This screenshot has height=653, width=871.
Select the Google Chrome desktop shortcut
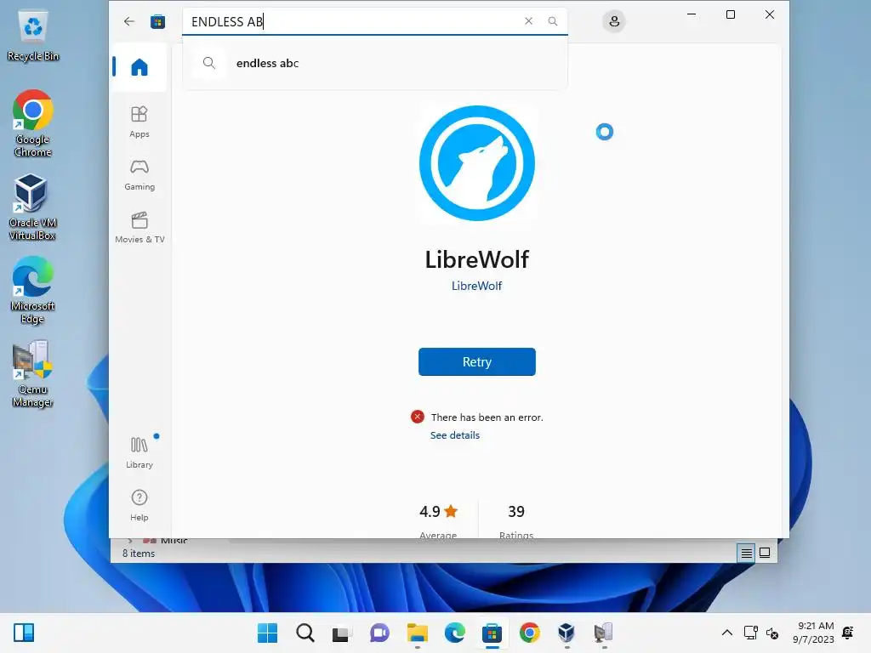click(x=33, y=123)
